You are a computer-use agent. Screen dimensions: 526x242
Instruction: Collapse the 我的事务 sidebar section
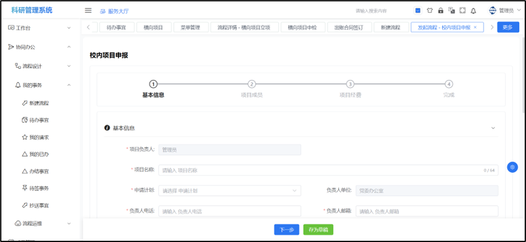pyautogui.click(x=69, y=85)
